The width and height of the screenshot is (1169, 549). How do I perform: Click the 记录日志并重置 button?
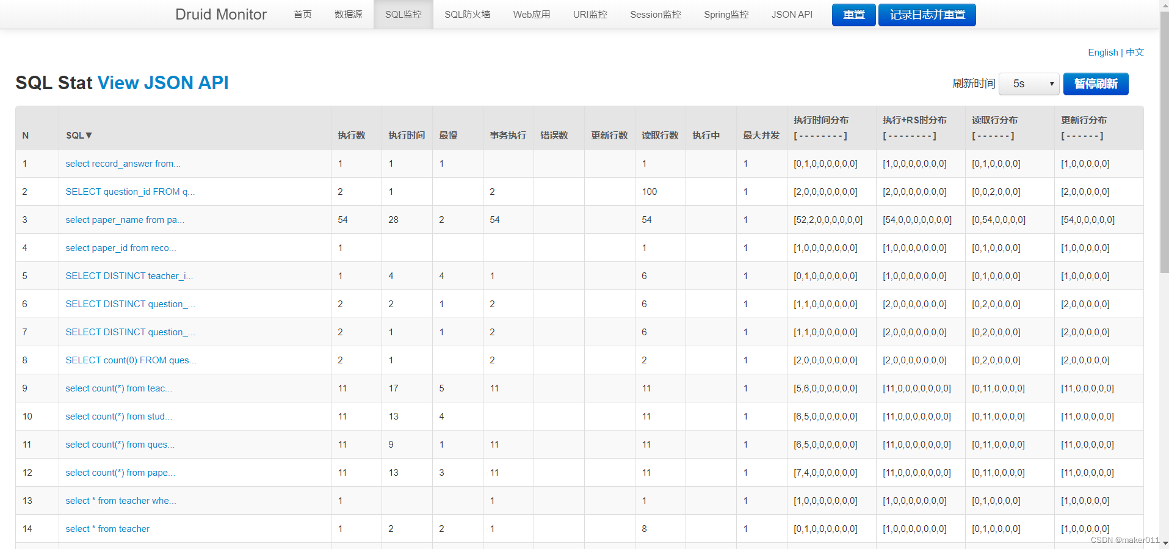927,15
